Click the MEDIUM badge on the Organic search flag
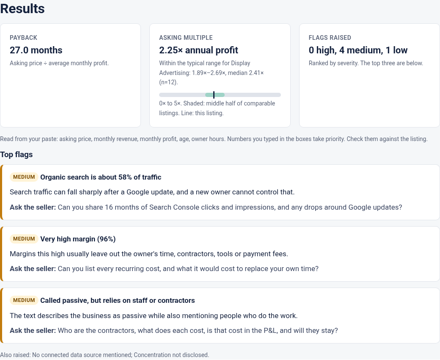Viewport: 440px width, 360px height. (24, 177)
